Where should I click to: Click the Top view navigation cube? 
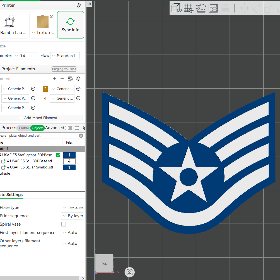point(104,263)
